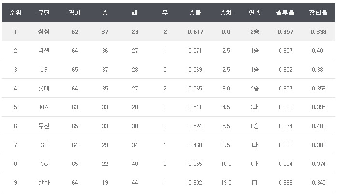Open the NC team entry
337x194 pixels.
(44, 164)
